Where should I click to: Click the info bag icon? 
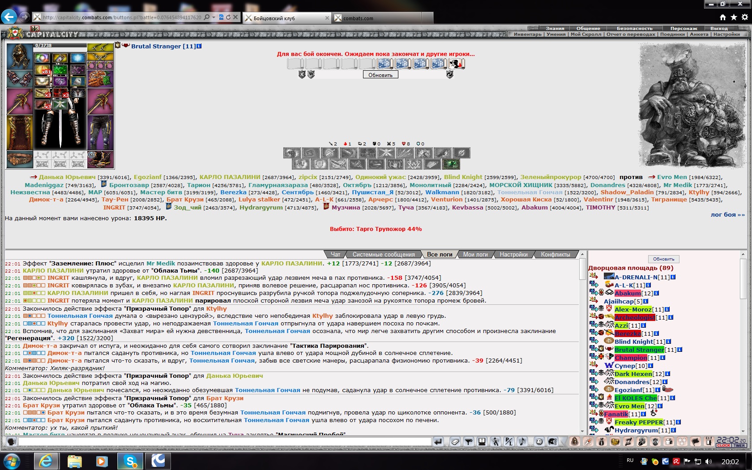point(602,442)
